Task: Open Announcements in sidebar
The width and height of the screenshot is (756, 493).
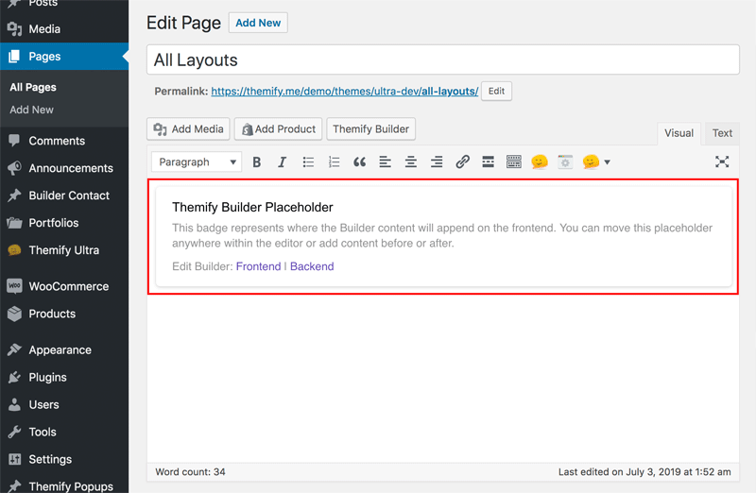Action: tap(64, 168)
